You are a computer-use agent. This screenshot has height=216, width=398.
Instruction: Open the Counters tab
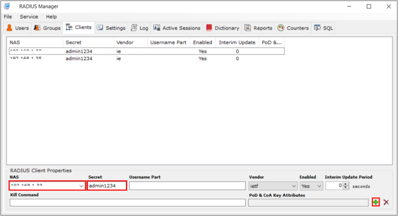293,28
